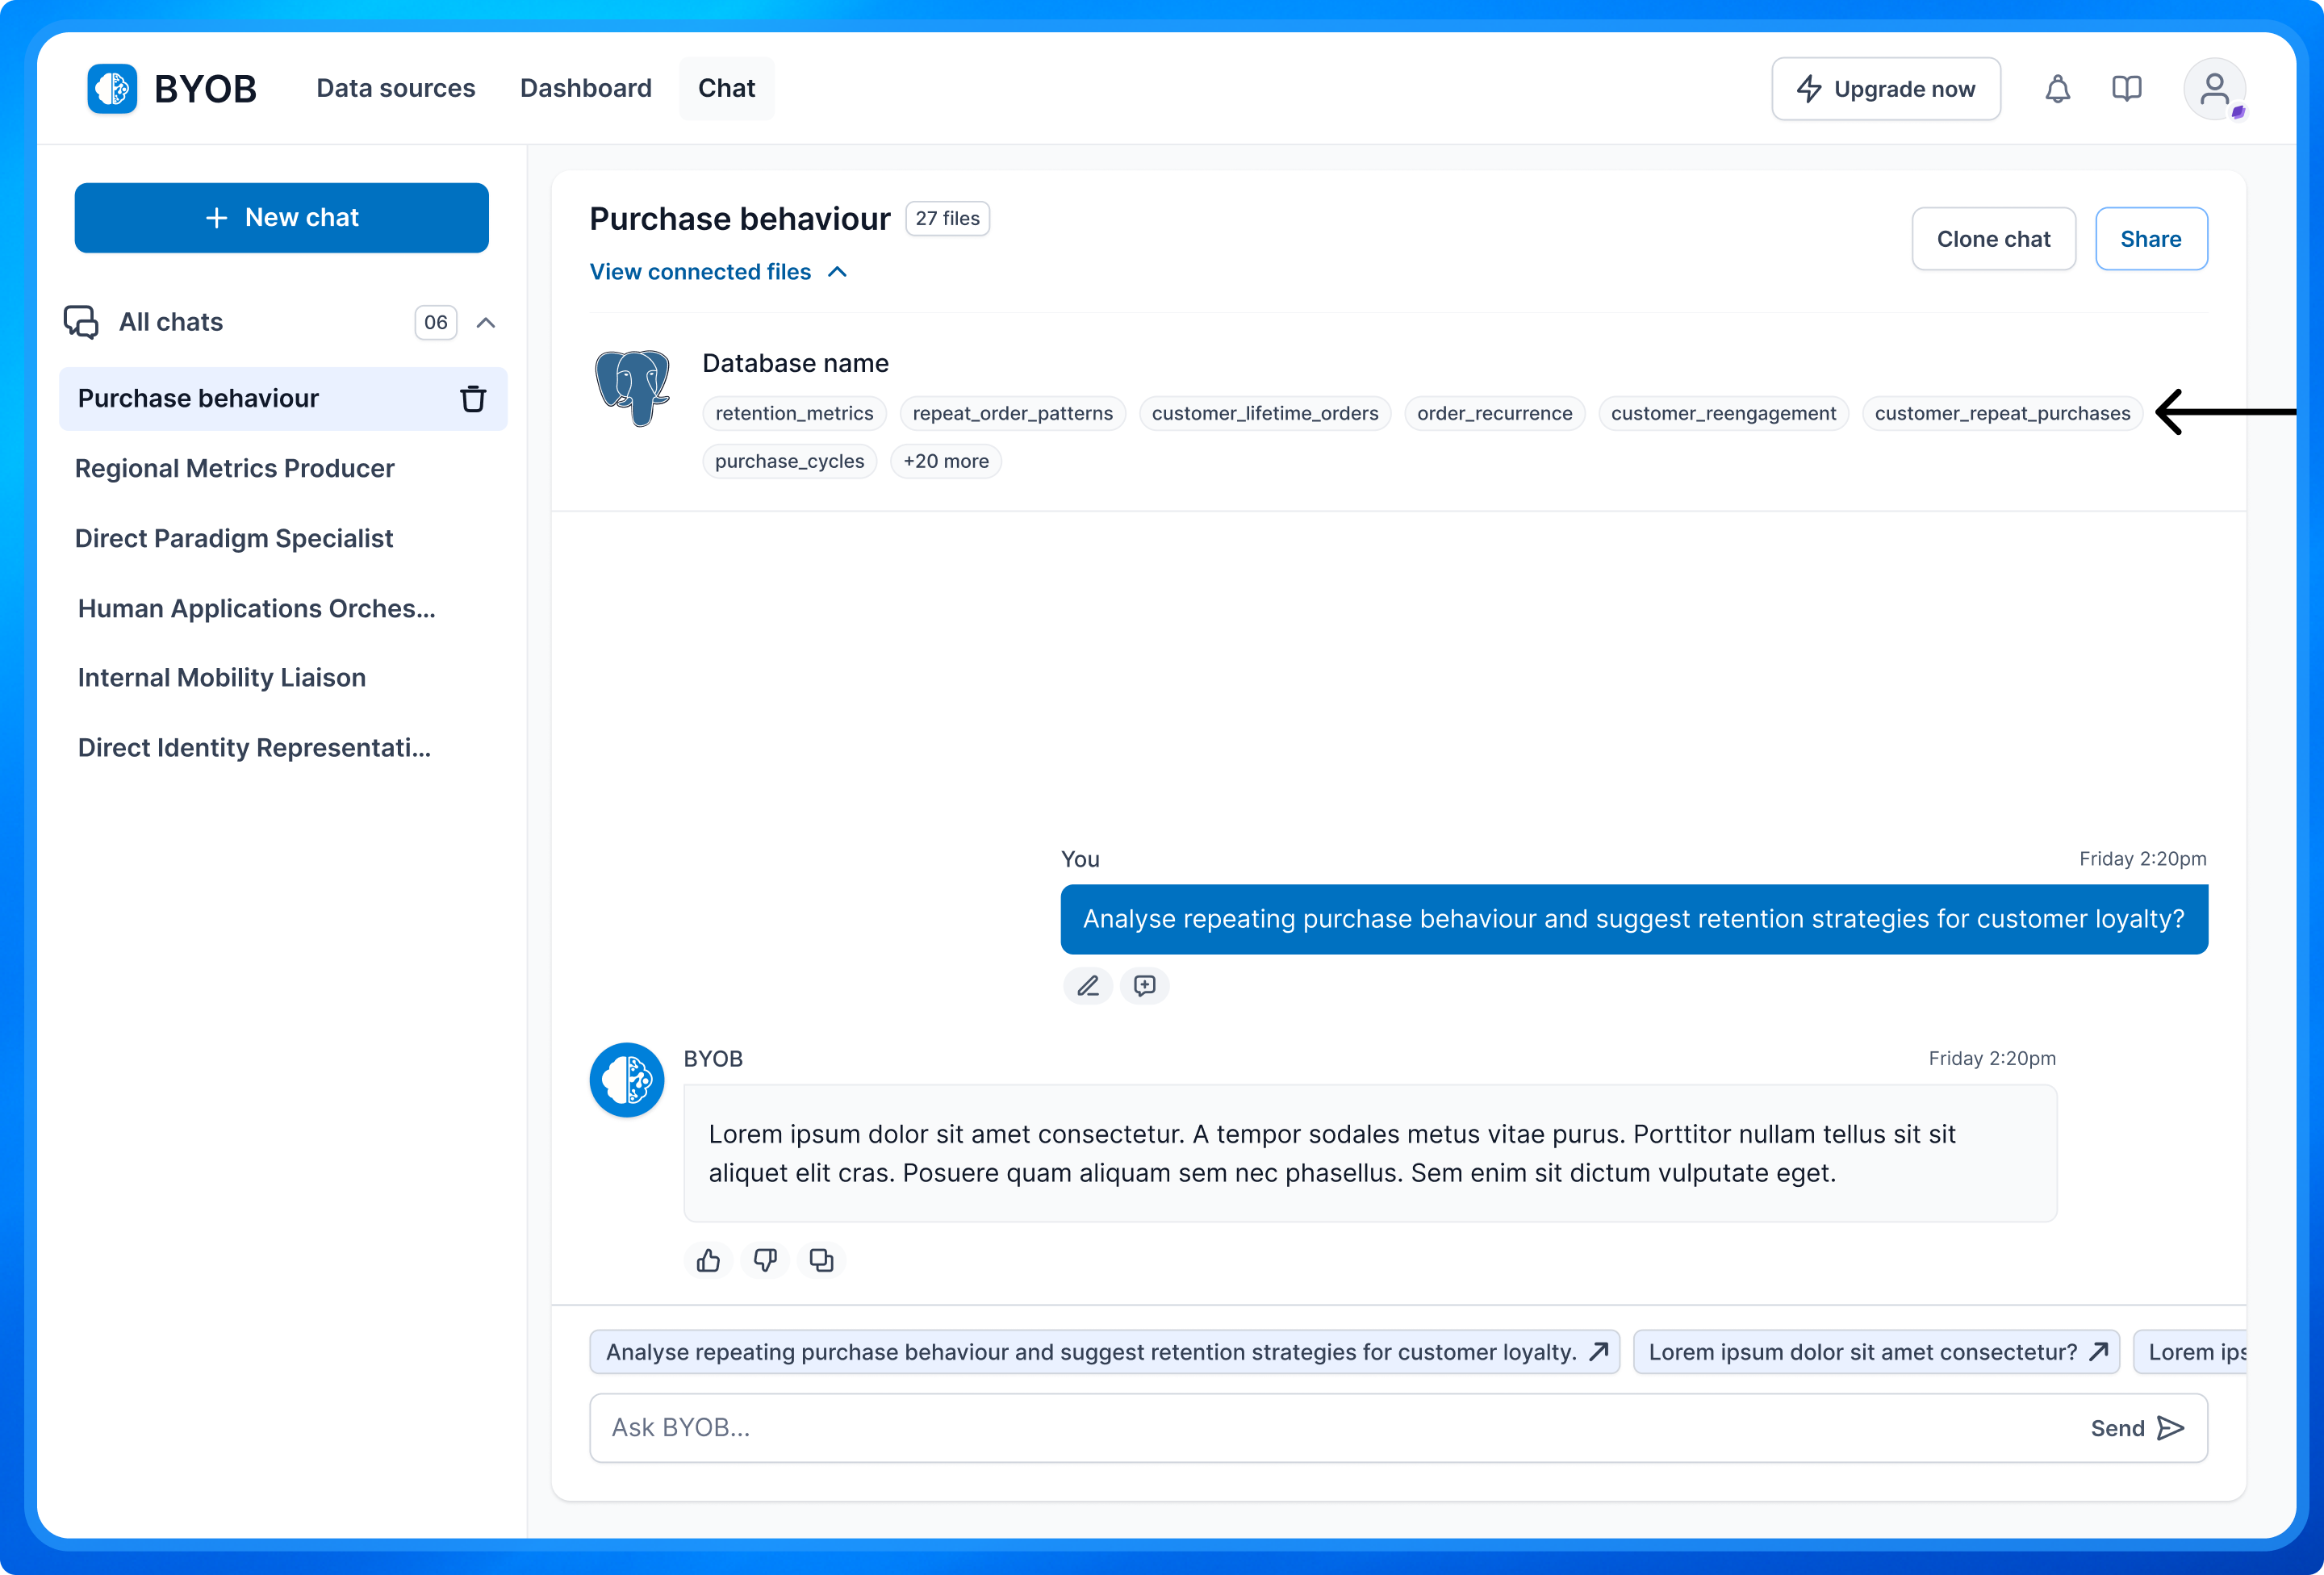Screen dimensions: 2324x1575
Task: Click the add-comment icon under your message
Action: [1144, 986]
